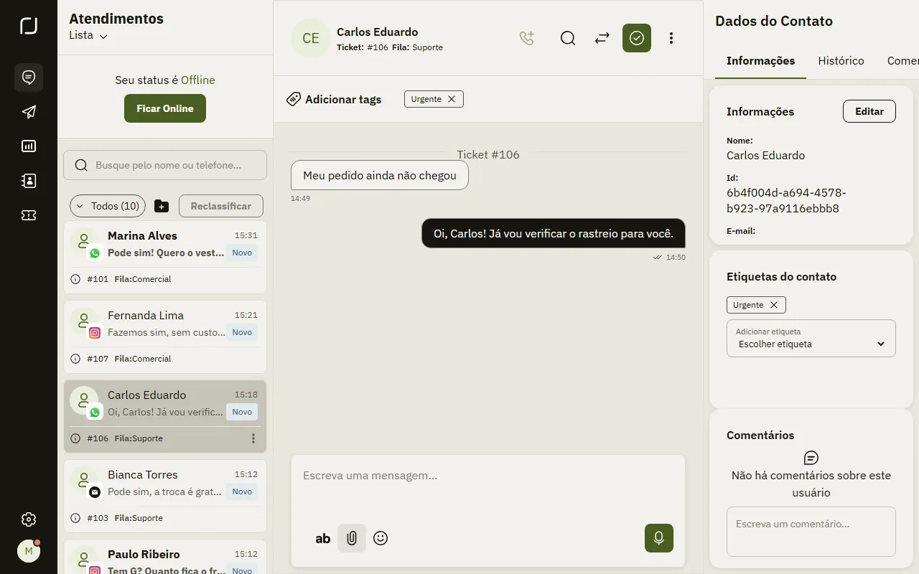Screen dimensions: 919x574
Task: Expand the Lista view dropdown
Action: [x=88, y=35]
